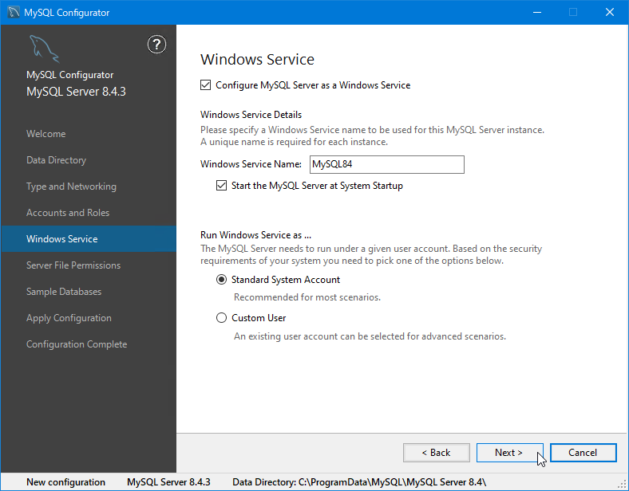
Task: Click 'MySQL Server 8.4.3' in status bar
Action: click(168, 482)
